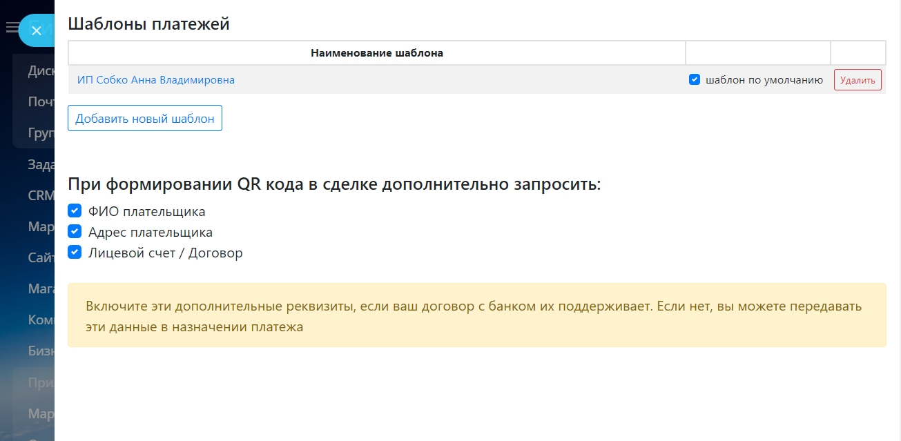
Task: Click the red Удалить button
Action: (858, 80)
